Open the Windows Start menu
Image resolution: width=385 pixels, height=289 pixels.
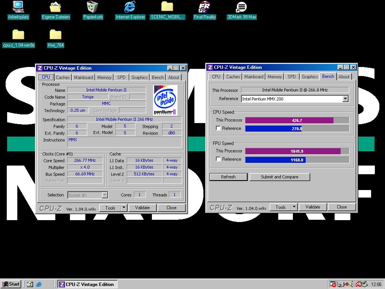pyautogui.click(x=11, y=284)
